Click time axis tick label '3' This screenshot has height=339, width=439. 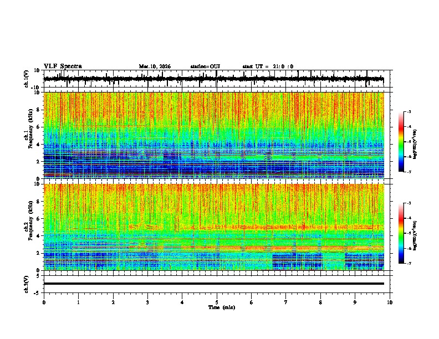(x=147, y=302)
